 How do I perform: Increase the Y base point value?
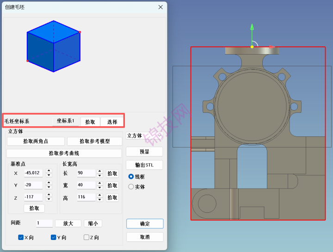pyautogui.click(x=49, y=183)
